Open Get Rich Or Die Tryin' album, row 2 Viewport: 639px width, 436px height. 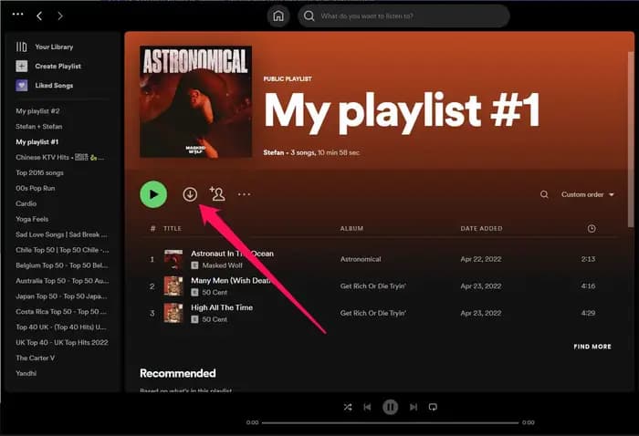point(372,286)
